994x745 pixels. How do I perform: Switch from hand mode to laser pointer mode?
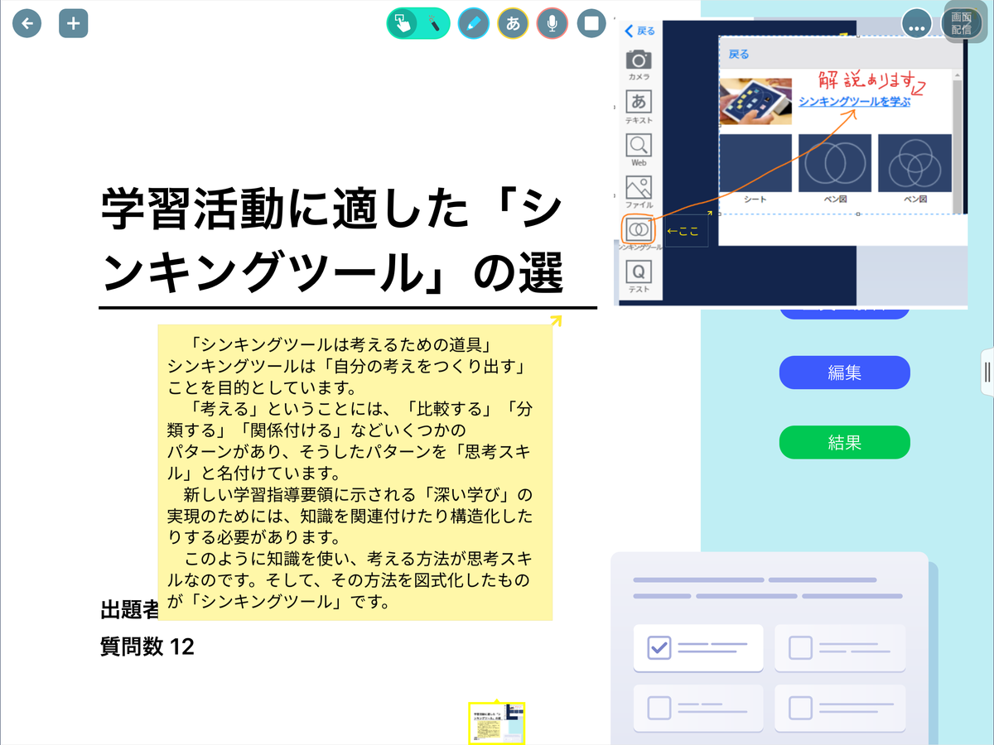coord(433,23)
